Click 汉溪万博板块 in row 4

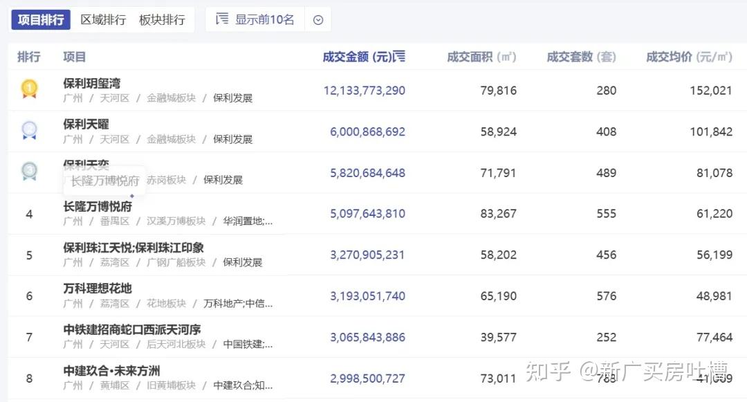tap(176, 221)
